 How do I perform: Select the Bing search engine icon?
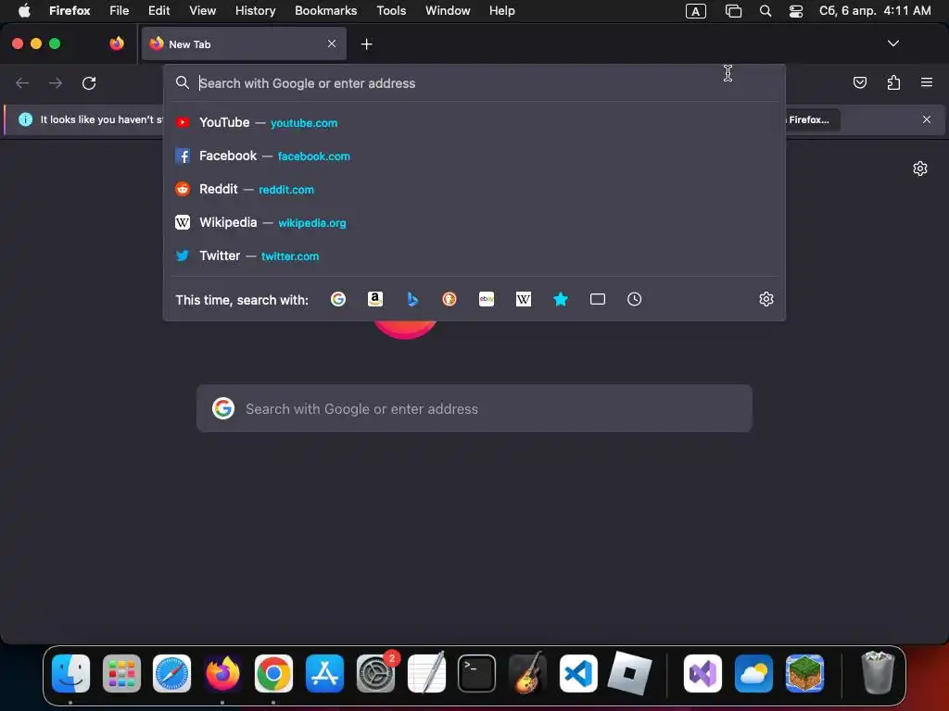[x=412, y=299]
